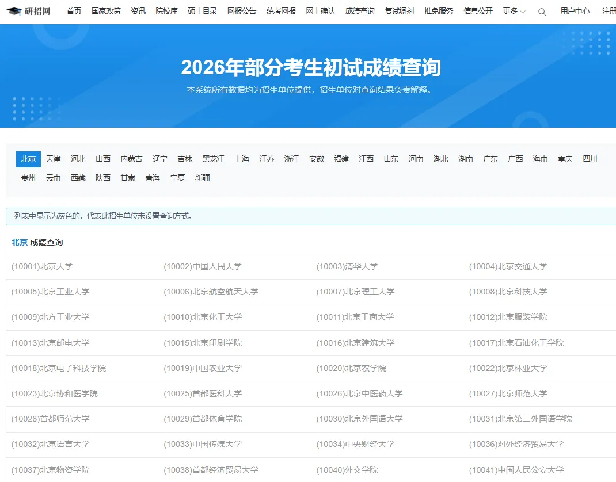Select the 新疆 province tab
The image size is (616, 482).
point(202,178)
